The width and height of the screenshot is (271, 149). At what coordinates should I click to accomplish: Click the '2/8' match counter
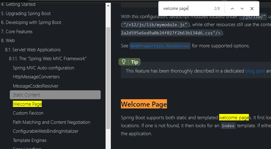(x=217, y=9)
